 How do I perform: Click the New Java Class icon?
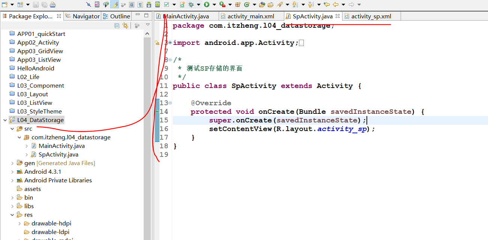coord(247,4)
